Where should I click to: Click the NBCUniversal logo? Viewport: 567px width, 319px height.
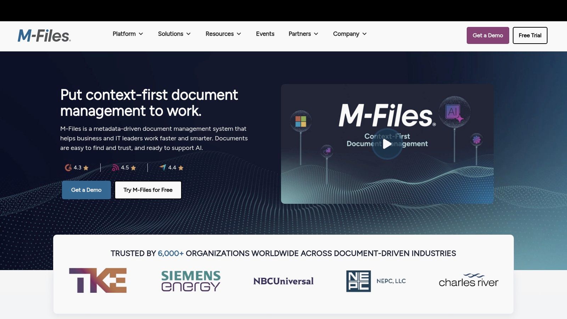click(x=283, y=281)
